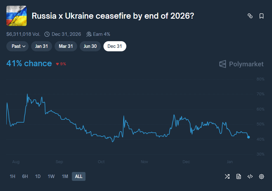Open chart settings gear
The width and height of the screenshot is (272, 191).
(x=262, y=176)
